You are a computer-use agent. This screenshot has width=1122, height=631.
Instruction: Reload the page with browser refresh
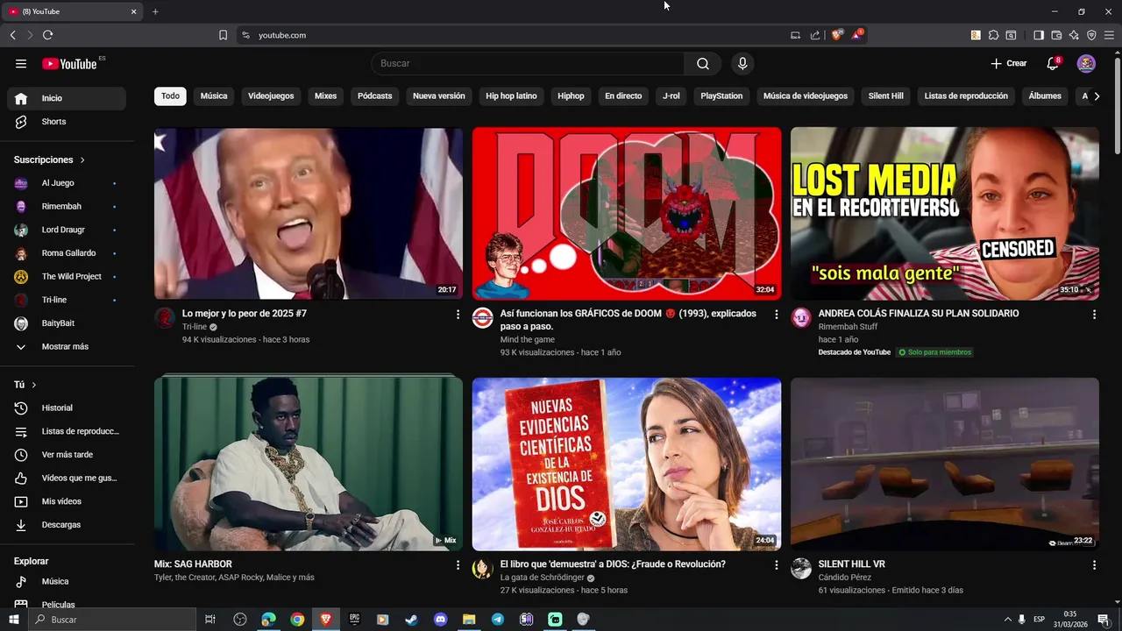47,35
